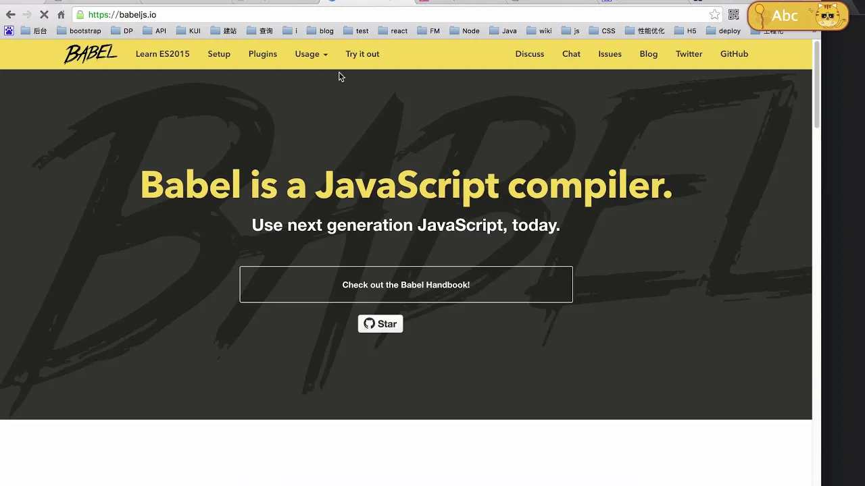Screen dimensions: 865x486
Task: Click the green secure lock icon
Action: pyautogui.click(x=80, y=14)
